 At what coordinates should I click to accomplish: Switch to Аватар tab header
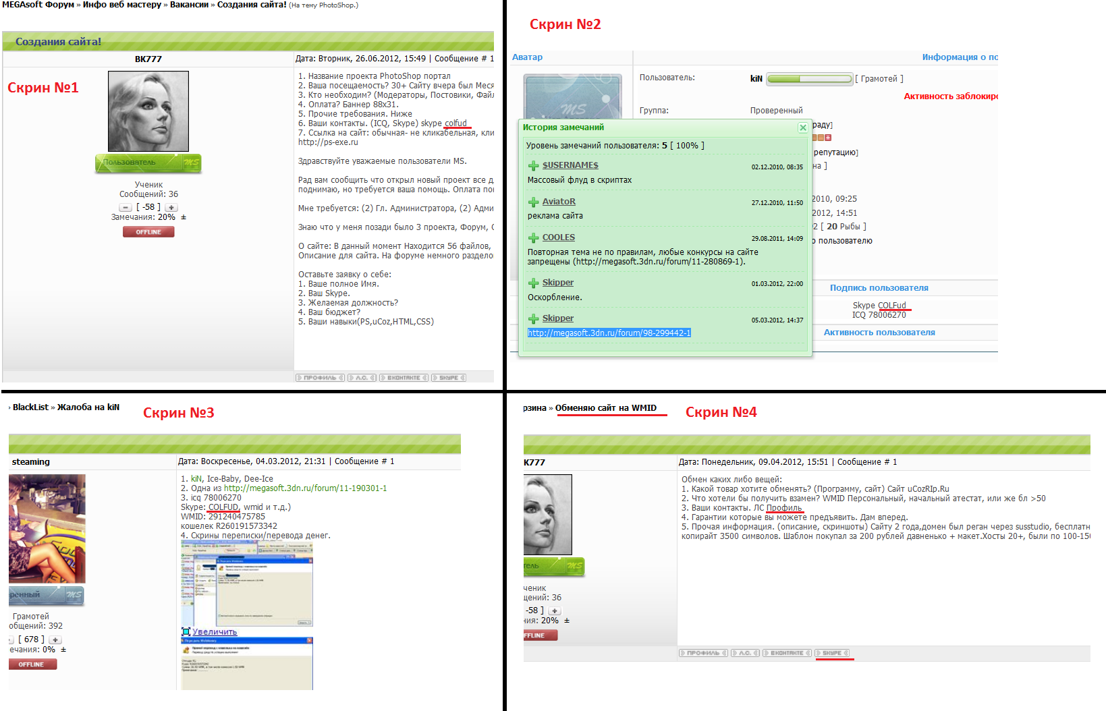click(x=527, y=57)
